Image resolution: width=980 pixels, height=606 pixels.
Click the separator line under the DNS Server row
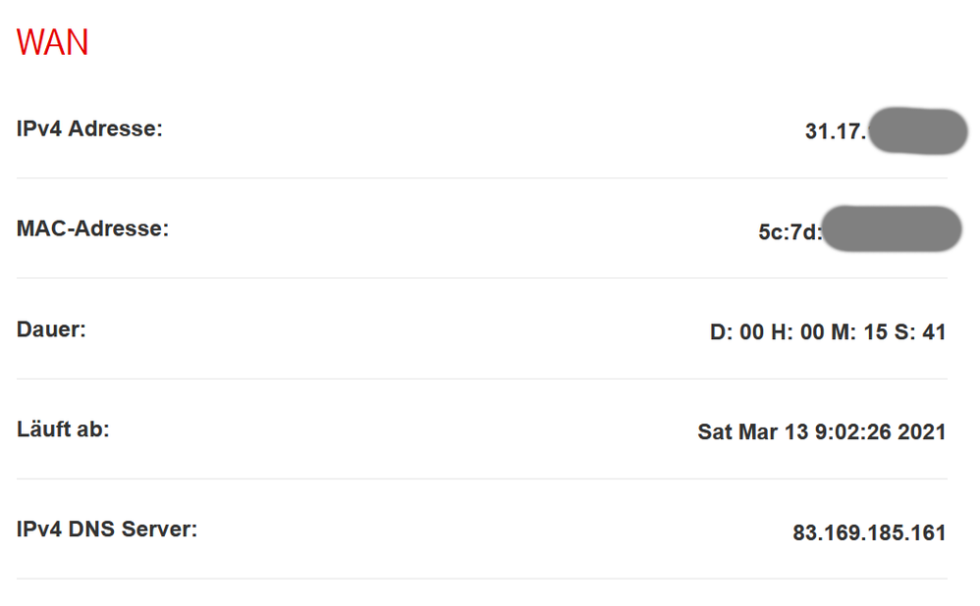(481, 579)
